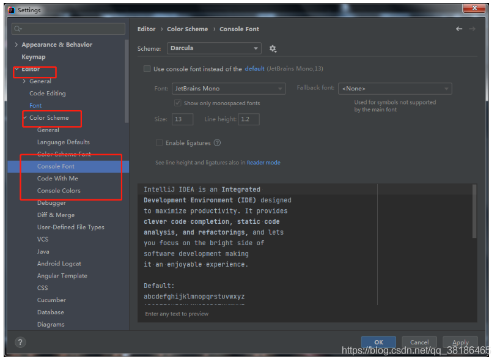Click inside the font preview text
The width and height of the screenshot is (497, 362).
click(x=257, y=244)
